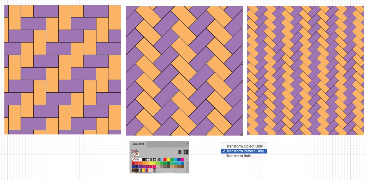Switch Swatches panel to list view
The height and width of the screenshot is (180, 366).
[180, 152]
